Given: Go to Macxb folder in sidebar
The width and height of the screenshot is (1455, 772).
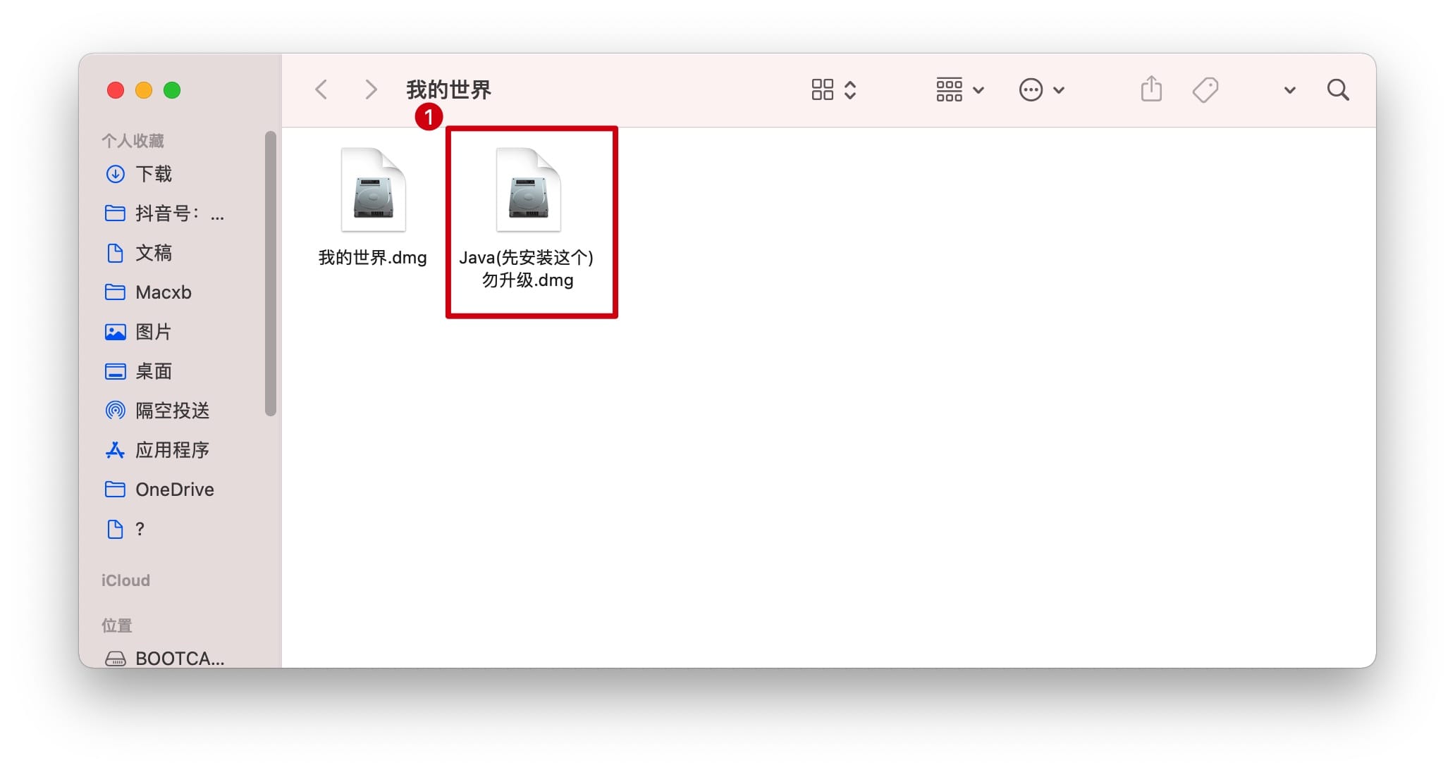Looking at the screenshot, I should (x=163, y=292).
